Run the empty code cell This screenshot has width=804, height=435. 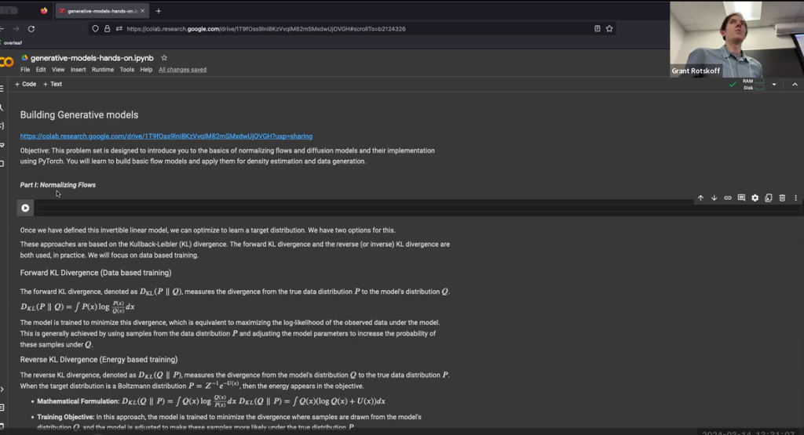coord(25,208)
